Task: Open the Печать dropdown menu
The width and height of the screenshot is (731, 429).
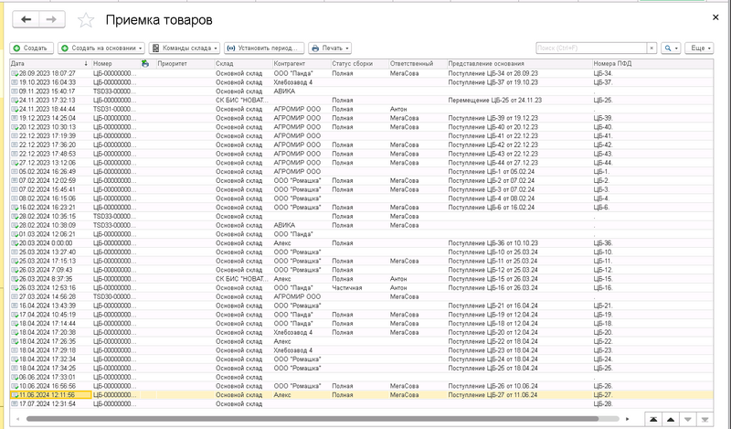Action: coord(330,48)
